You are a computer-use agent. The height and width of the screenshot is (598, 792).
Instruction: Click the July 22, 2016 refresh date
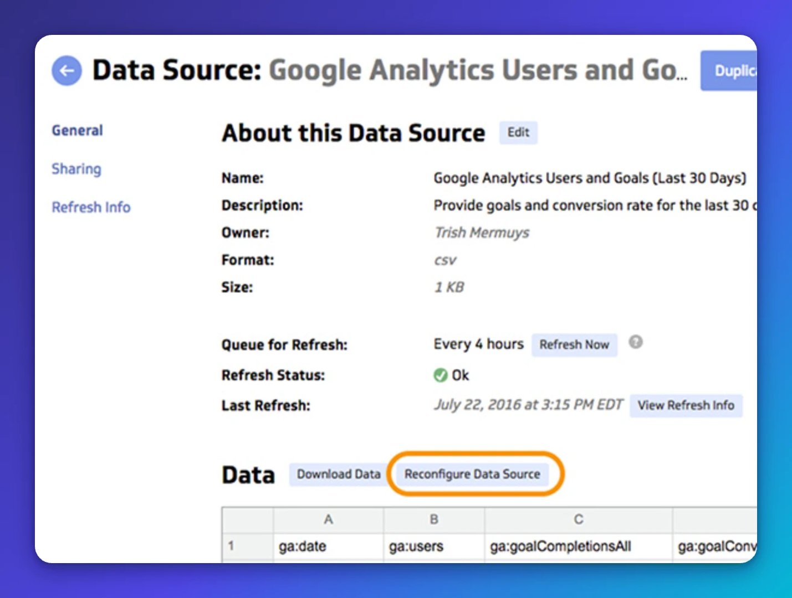[x=528, y=405]
